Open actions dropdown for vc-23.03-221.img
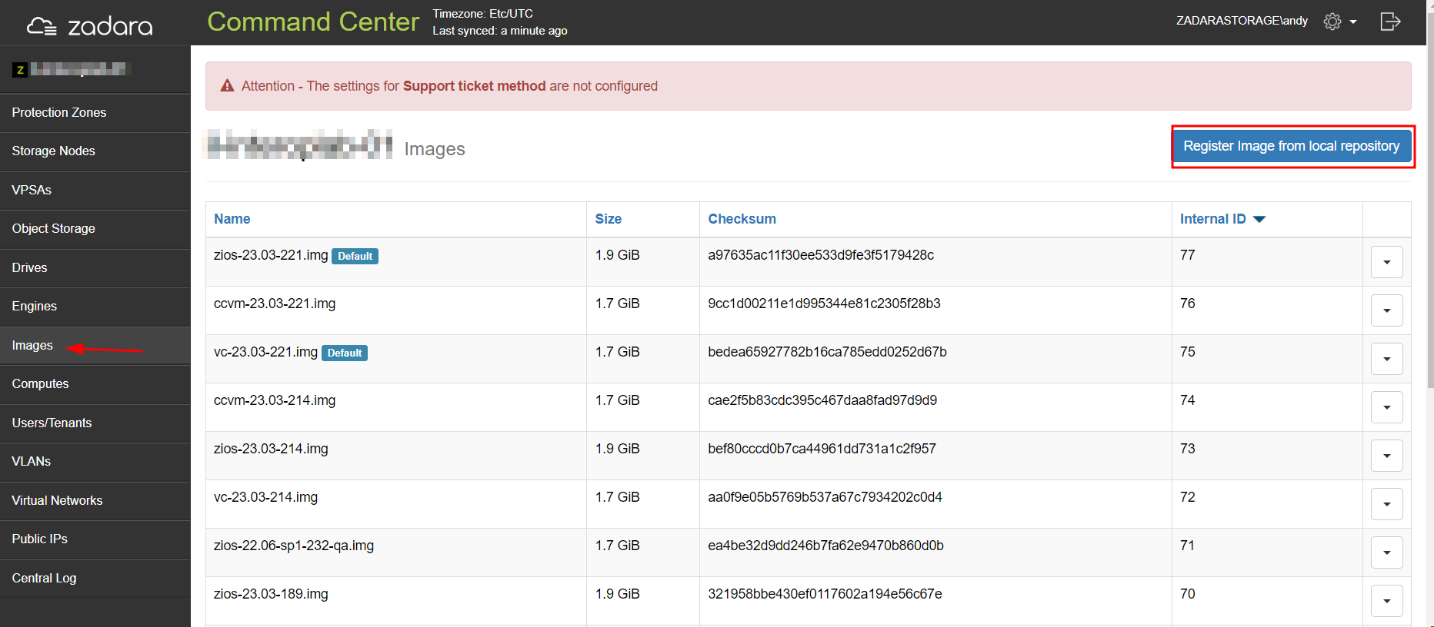The height and width of the screenshot is (627, 1434). coord(1386,359)
